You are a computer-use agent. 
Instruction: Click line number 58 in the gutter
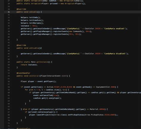point(9,87)
